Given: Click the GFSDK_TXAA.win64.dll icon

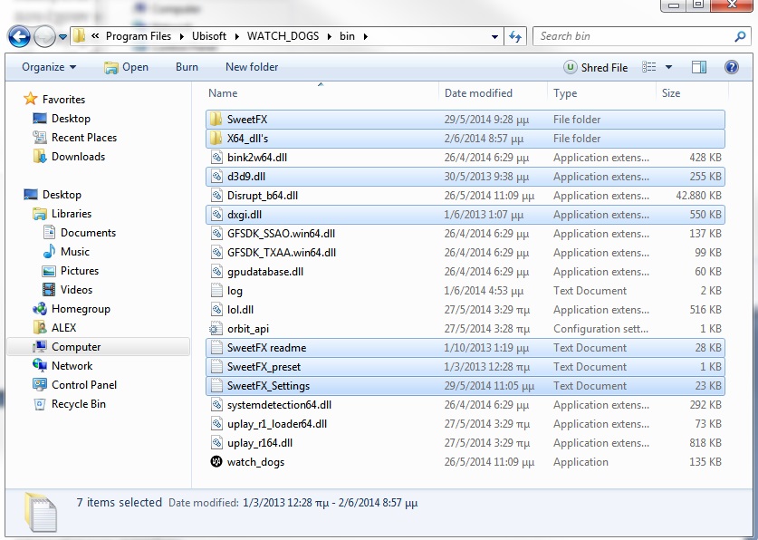Looking at the screenshot, I should (x=216, y=253).
